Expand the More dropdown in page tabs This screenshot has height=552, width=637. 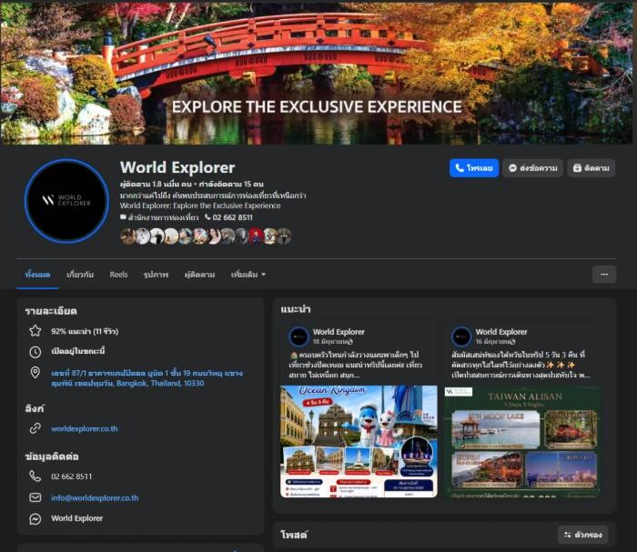tap(248, 275)
